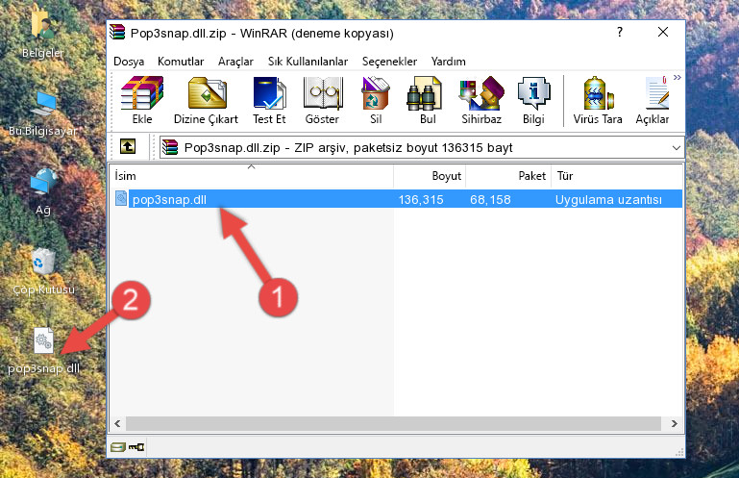739x478 pixels.
Task: Select the pop3snap.dll desktop file
Action: pos(43,352)
